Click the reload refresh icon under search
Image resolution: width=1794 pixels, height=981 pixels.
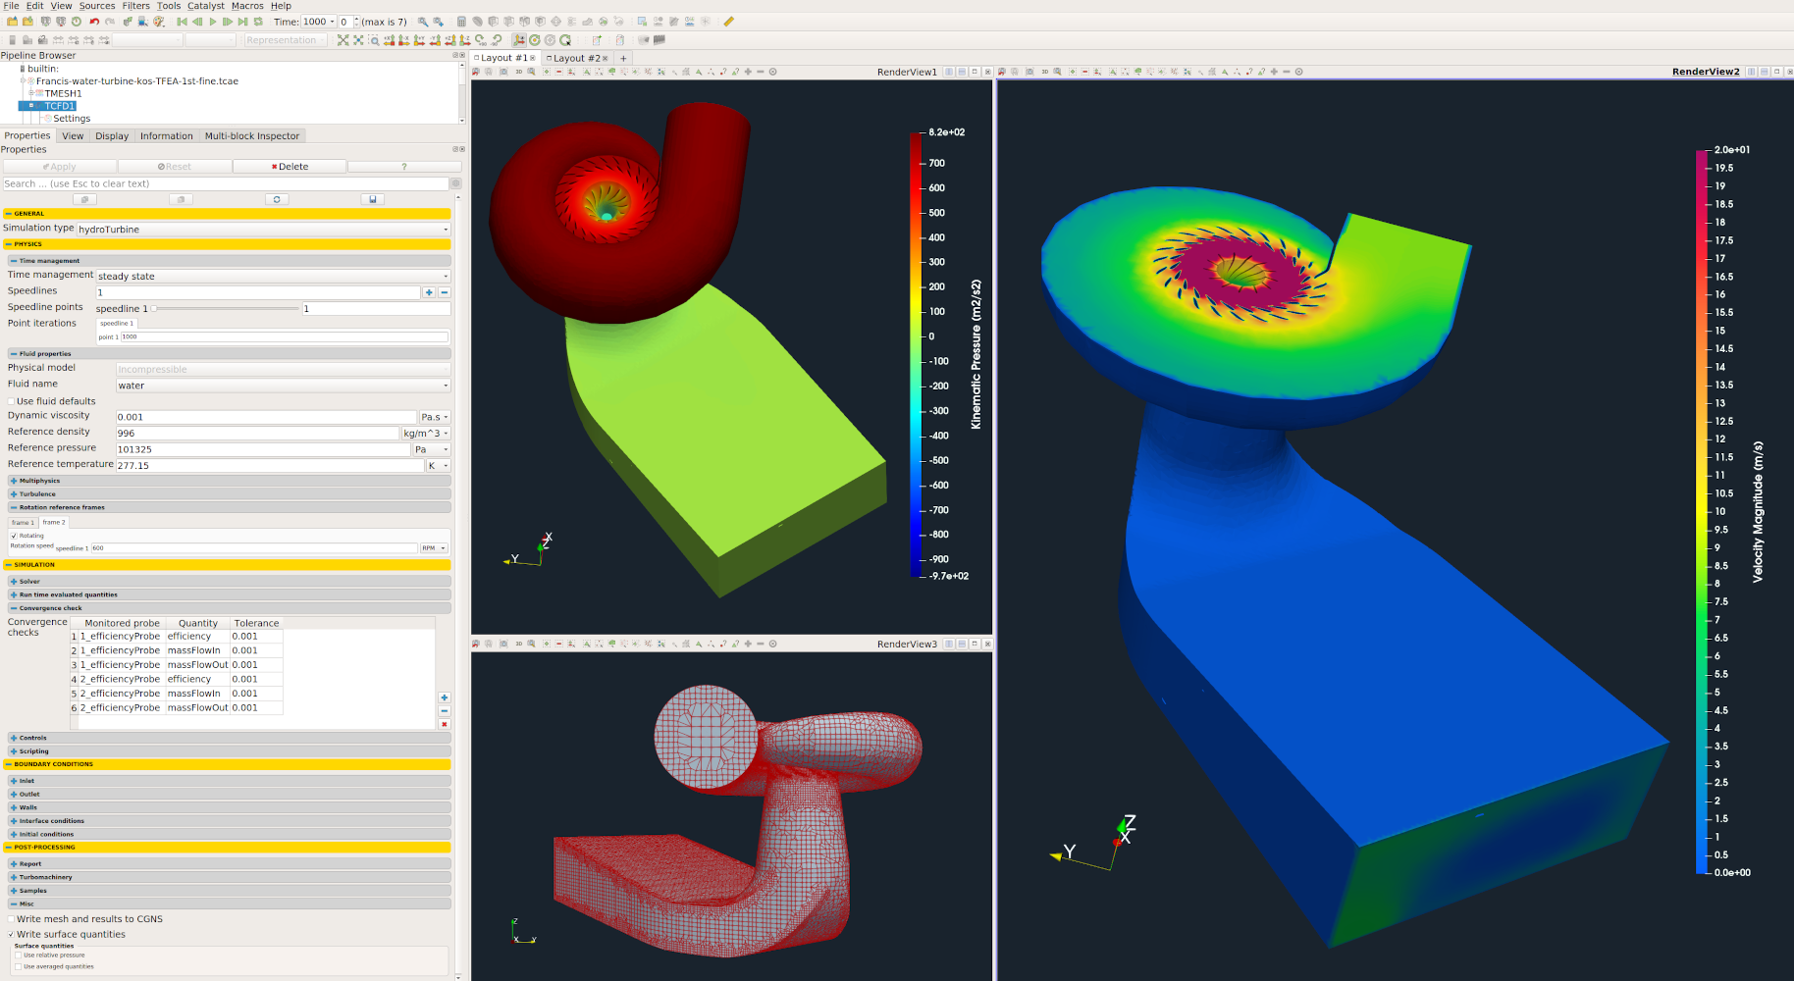click(x=277, y=199)
